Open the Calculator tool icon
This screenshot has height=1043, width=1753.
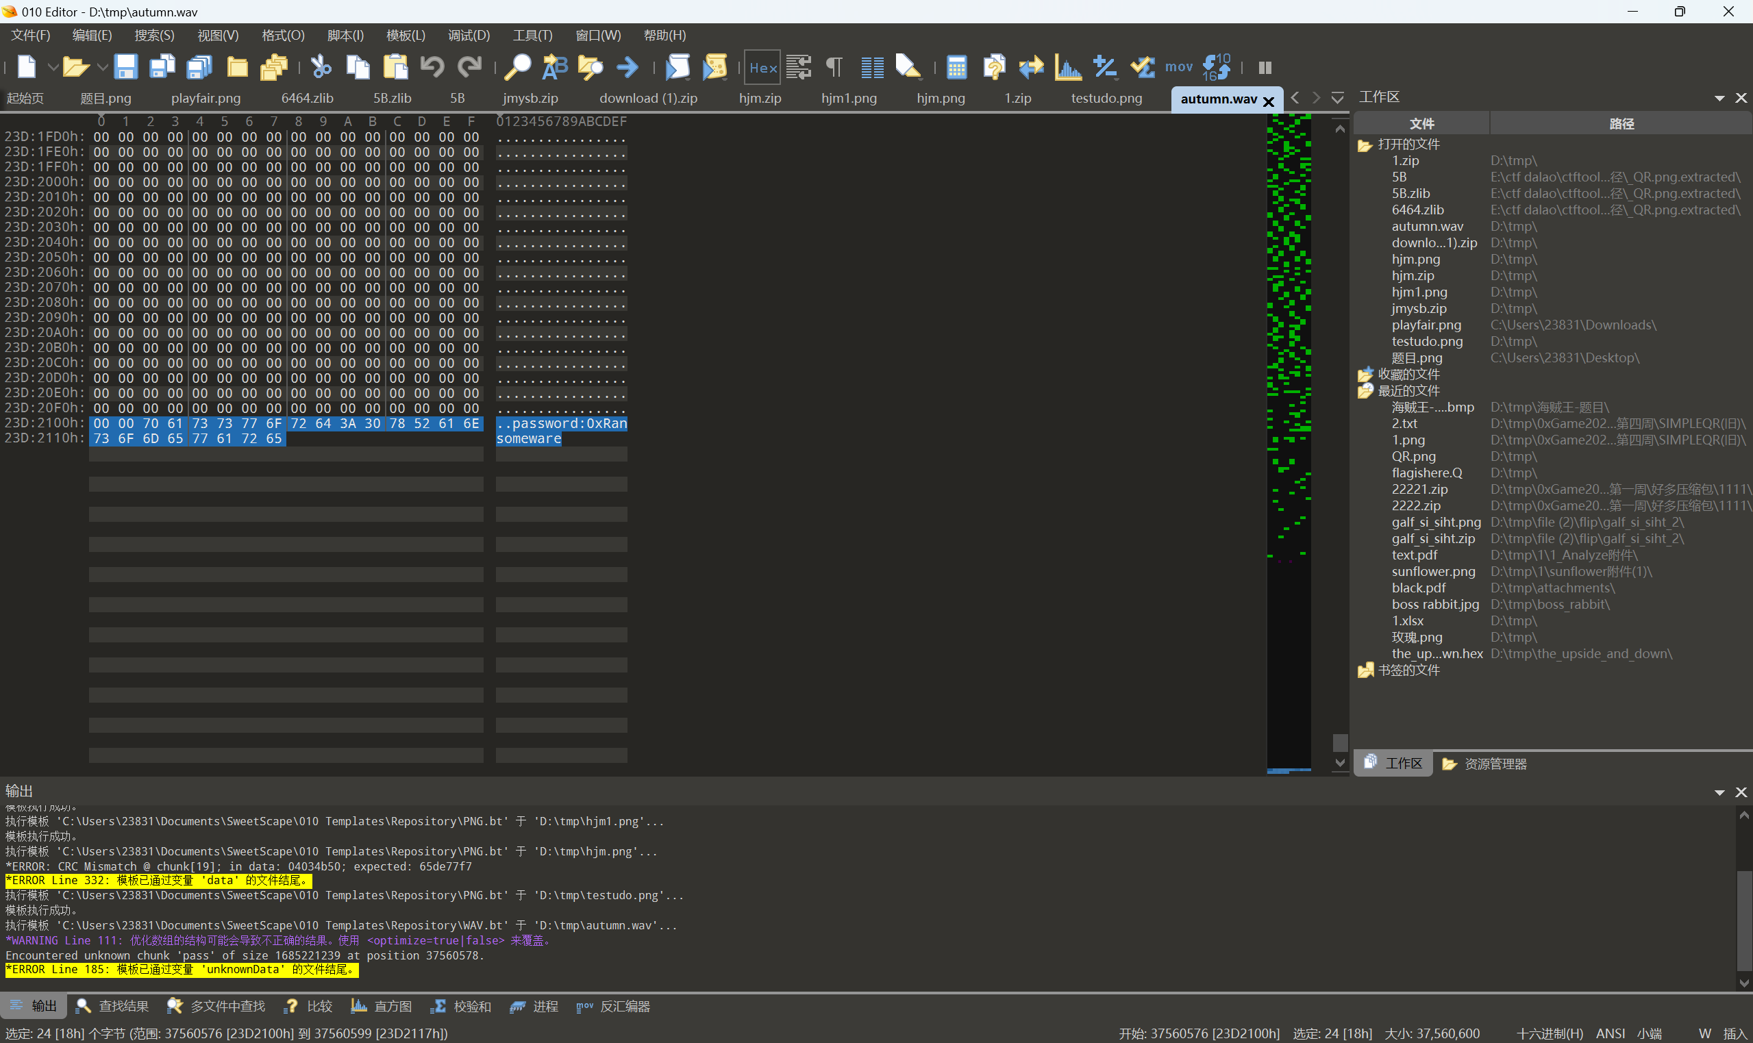click(956, 68)
